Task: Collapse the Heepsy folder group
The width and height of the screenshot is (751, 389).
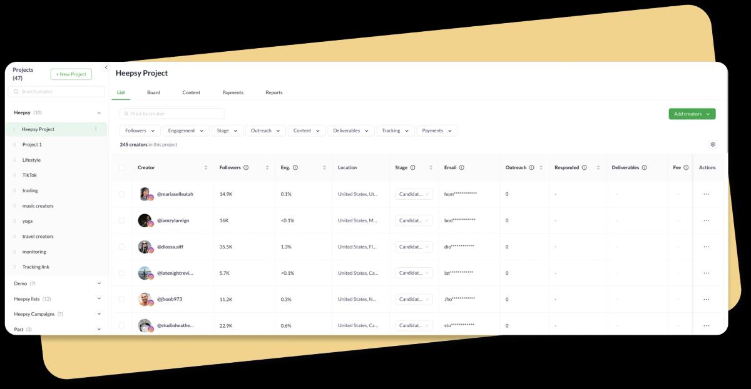Action: 99,113
